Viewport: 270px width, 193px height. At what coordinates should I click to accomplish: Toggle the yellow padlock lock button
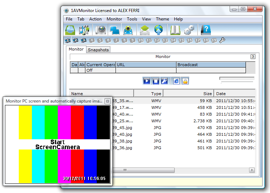(185, 81)
